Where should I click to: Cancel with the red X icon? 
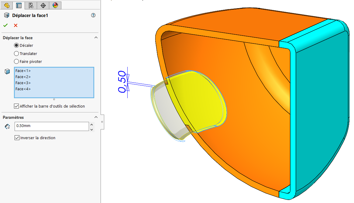(15, 25)
